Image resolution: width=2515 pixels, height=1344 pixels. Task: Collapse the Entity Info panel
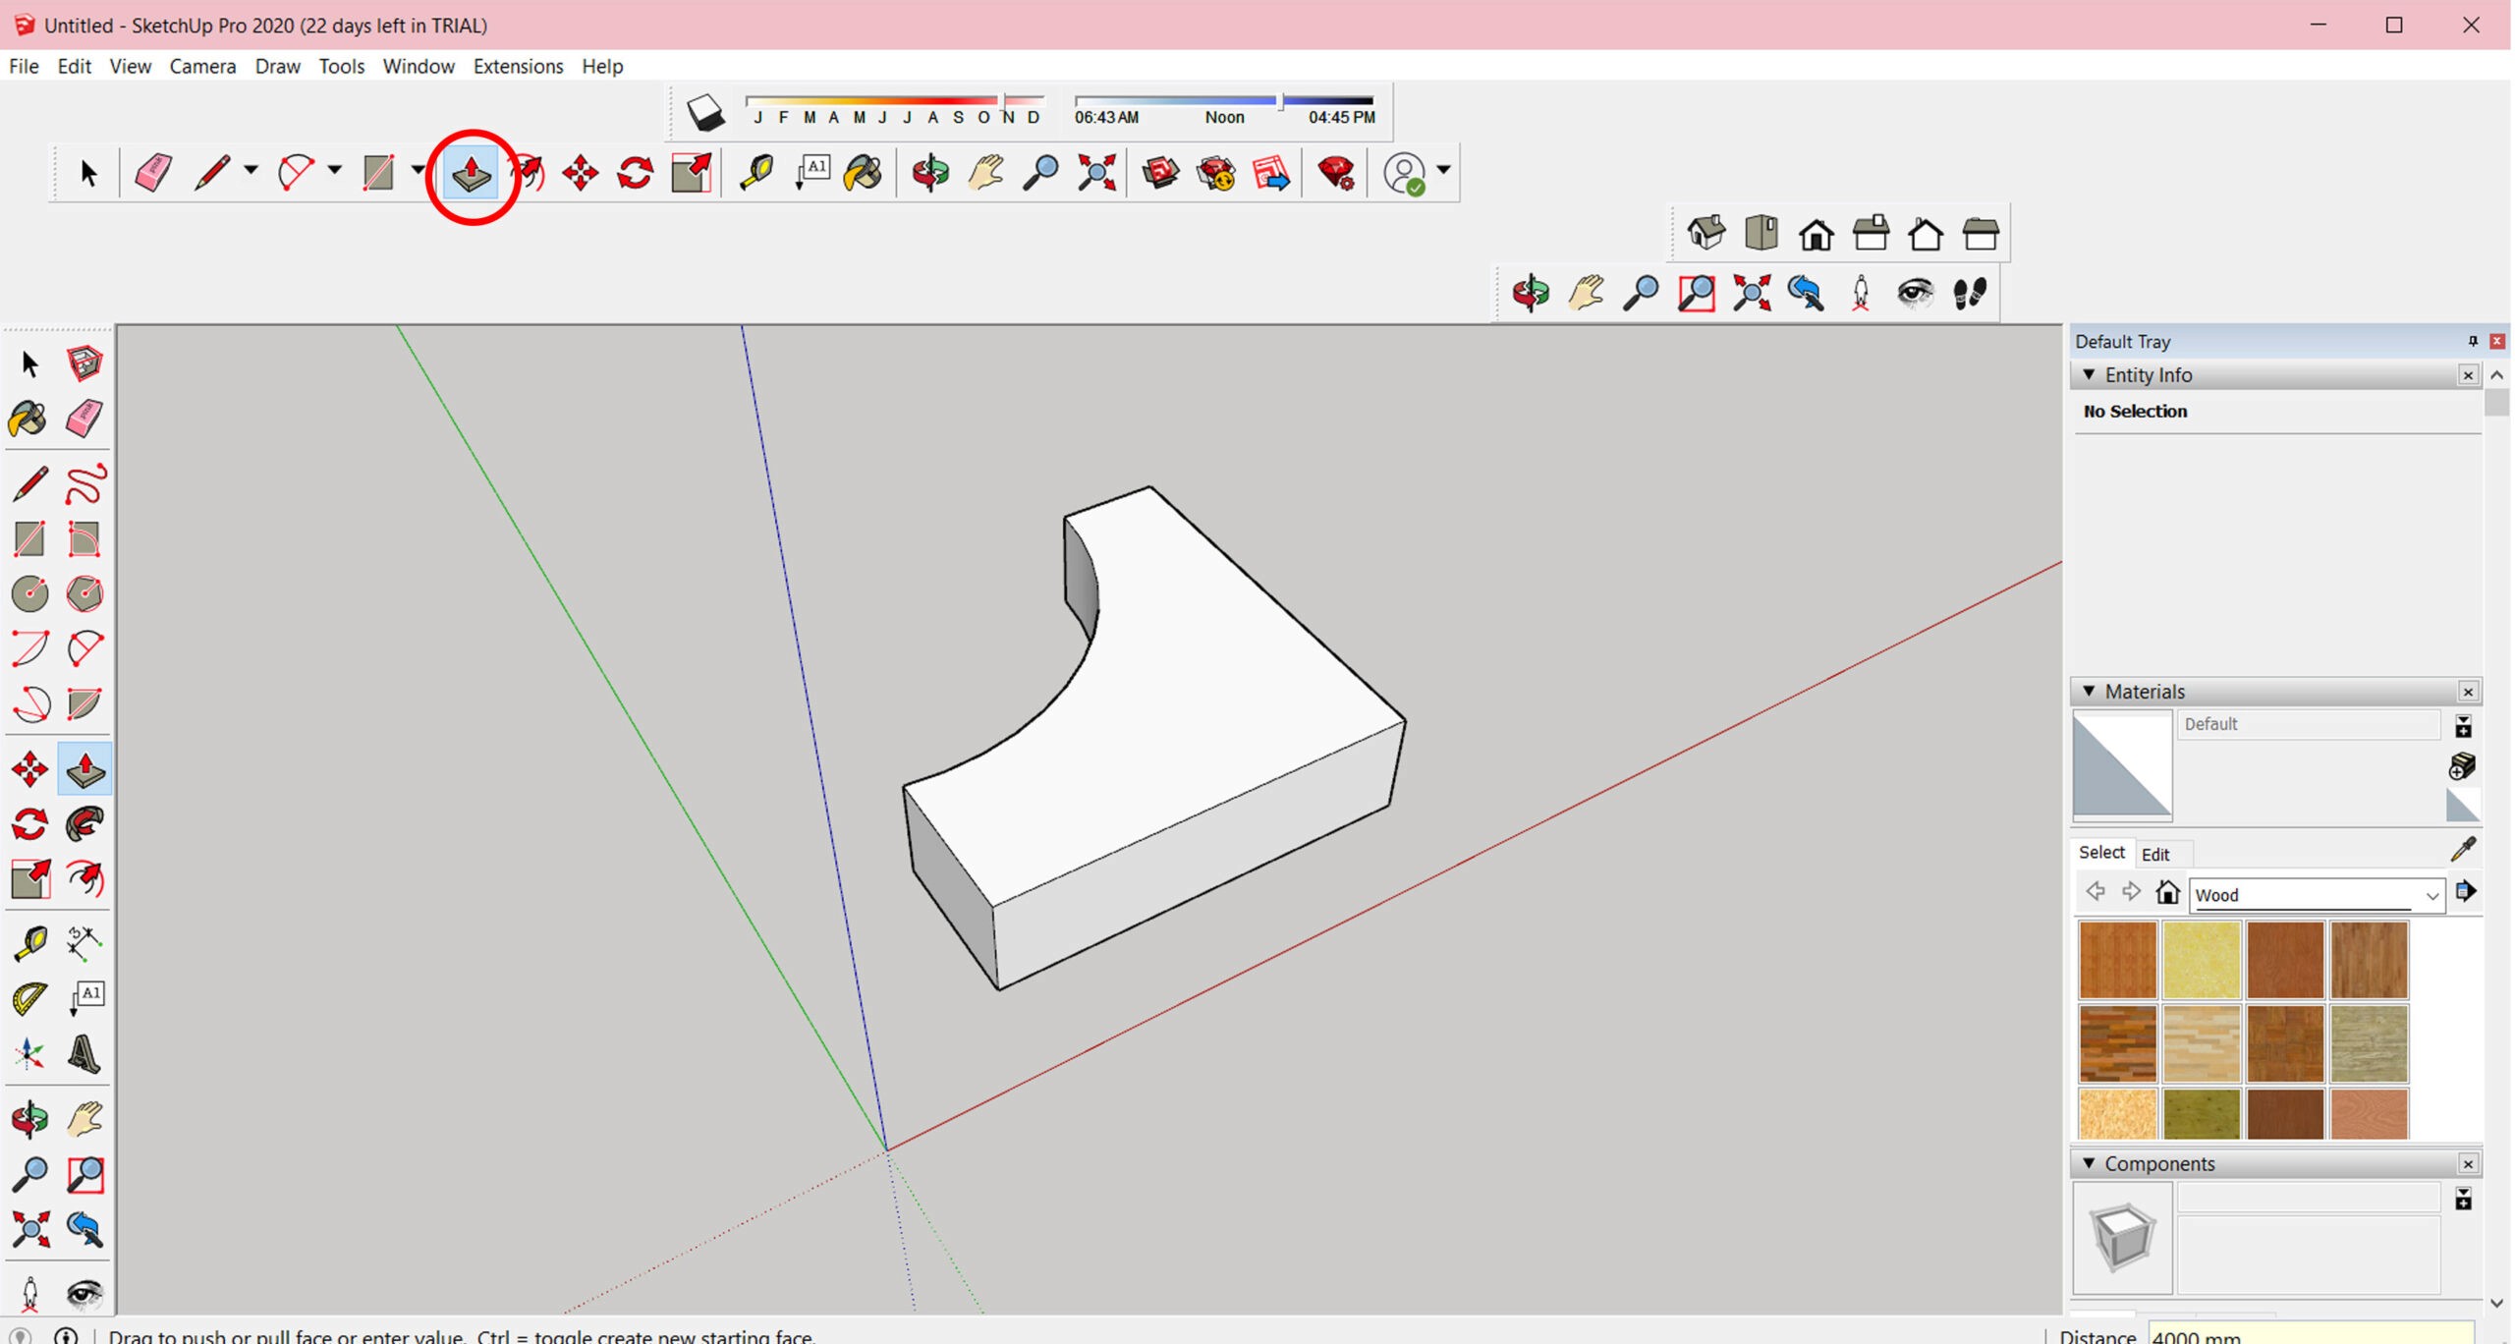click(2090, 375)
